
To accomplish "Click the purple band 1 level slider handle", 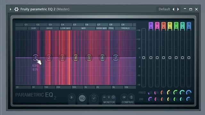I will (x=151, y=57).
